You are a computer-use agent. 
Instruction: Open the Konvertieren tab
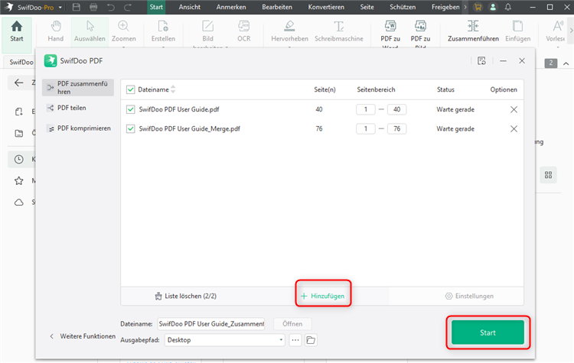[x=326, y=7]
